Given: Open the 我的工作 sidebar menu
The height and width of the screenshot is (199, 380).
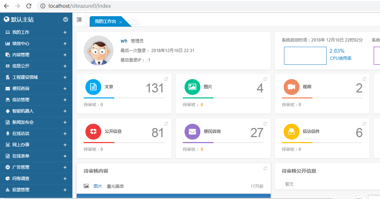Looking at the screenshot, I should (21, 32).
